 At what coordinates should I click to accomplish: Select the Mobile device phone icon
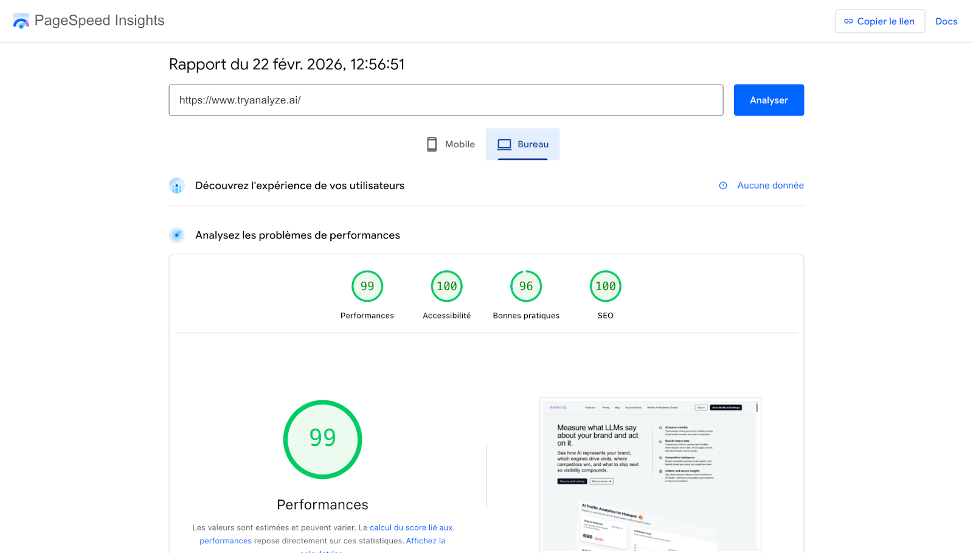[x=432, y=144]
